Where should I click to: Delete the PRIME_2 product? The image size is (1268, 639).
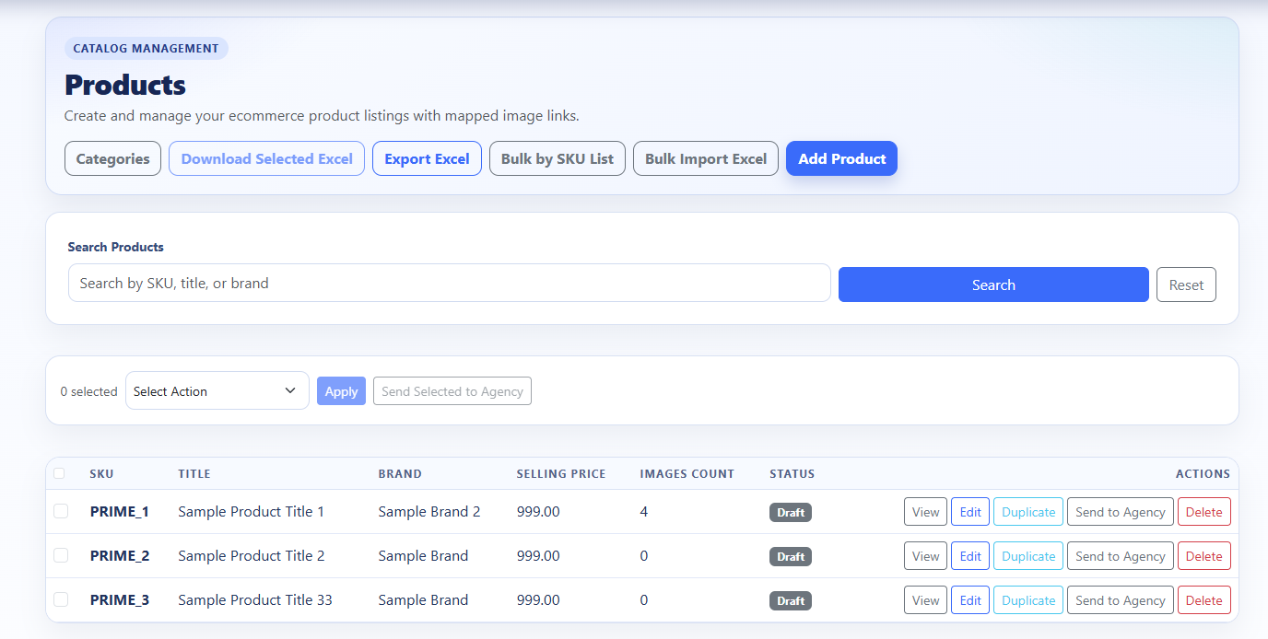(1204, 556)
